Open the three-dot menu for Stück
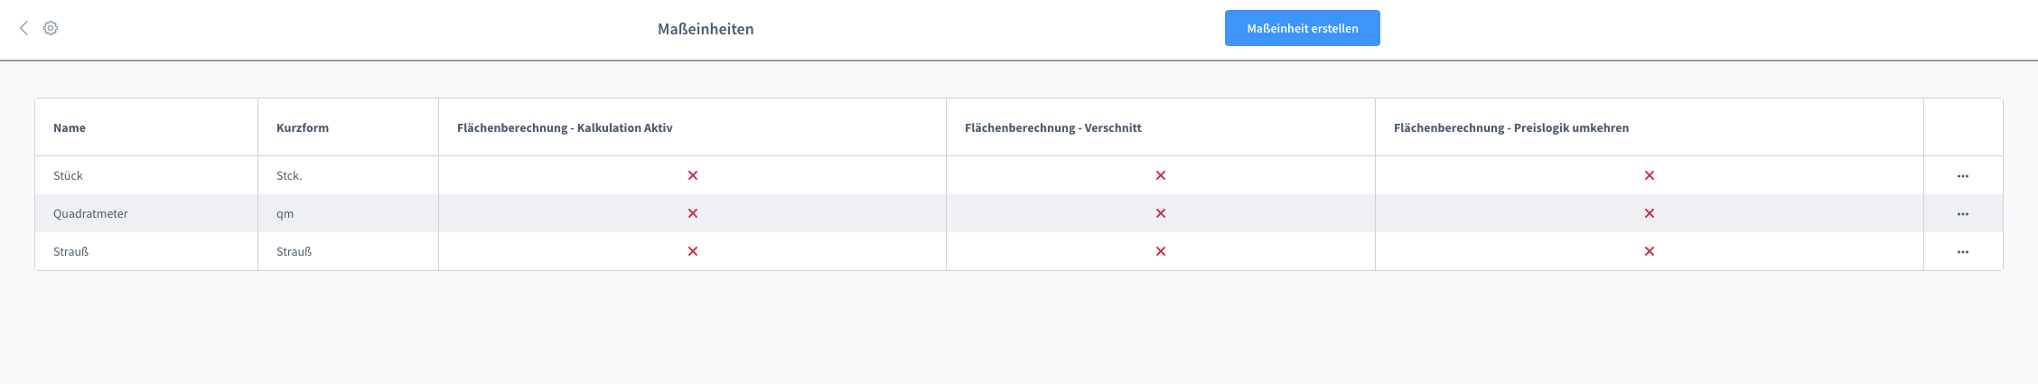The width and height of the screenshot is (2038, 384). point(1962,176)
